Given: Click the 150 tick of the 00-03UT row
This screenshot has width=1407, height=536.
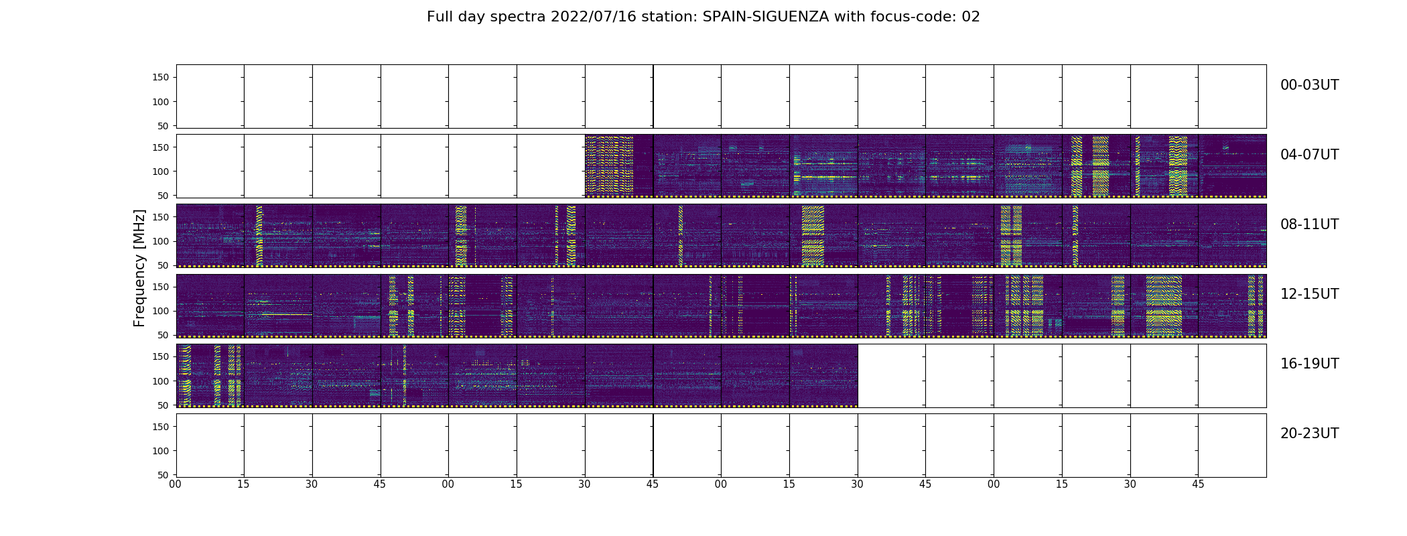Looking at the screenshot, I should click(161, 78).
